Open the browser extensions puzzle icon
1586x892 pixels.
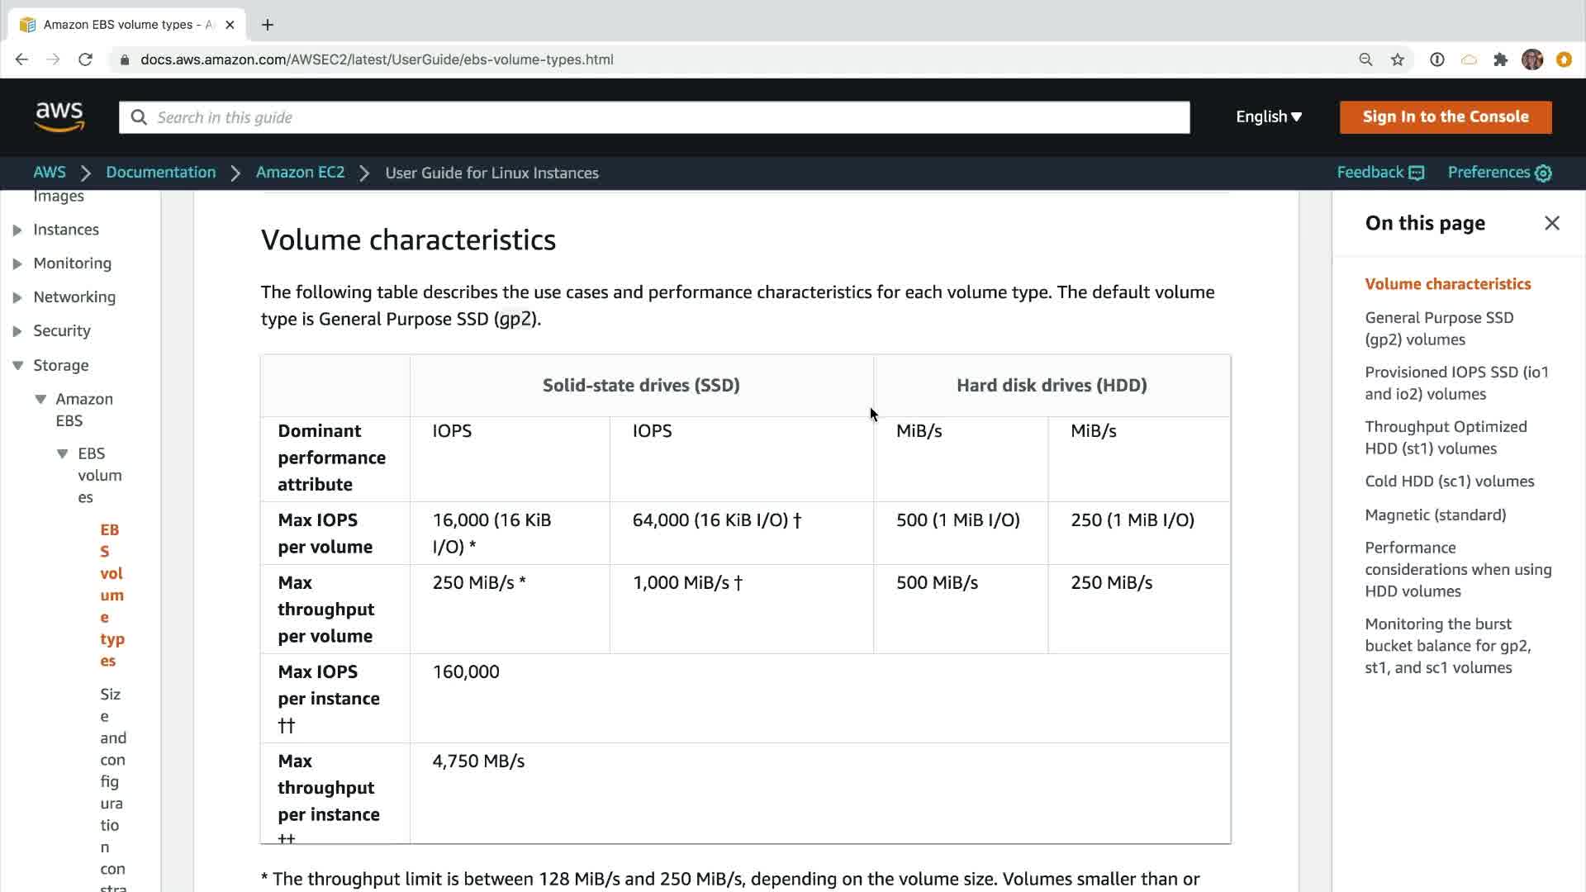(1500, 59)
